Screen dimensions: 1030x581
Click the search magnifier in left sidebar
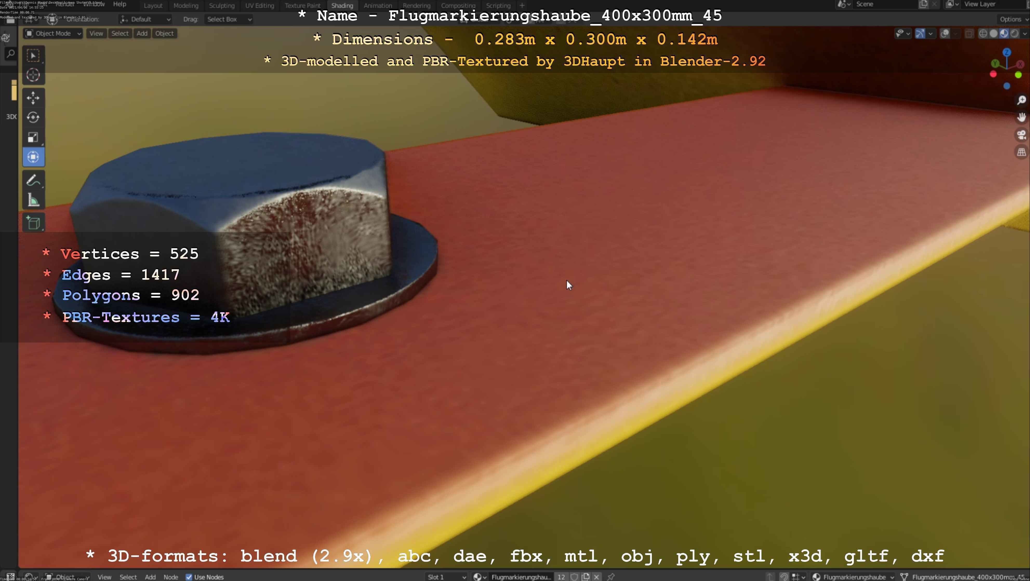coord(11,53)
